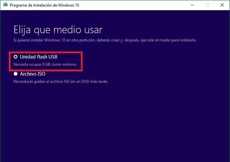The width and height of the screenshot is (230, 162).
Task: Click the text 'Necesita ocupar 8 GB como mínimo.'
Action: 45,64
